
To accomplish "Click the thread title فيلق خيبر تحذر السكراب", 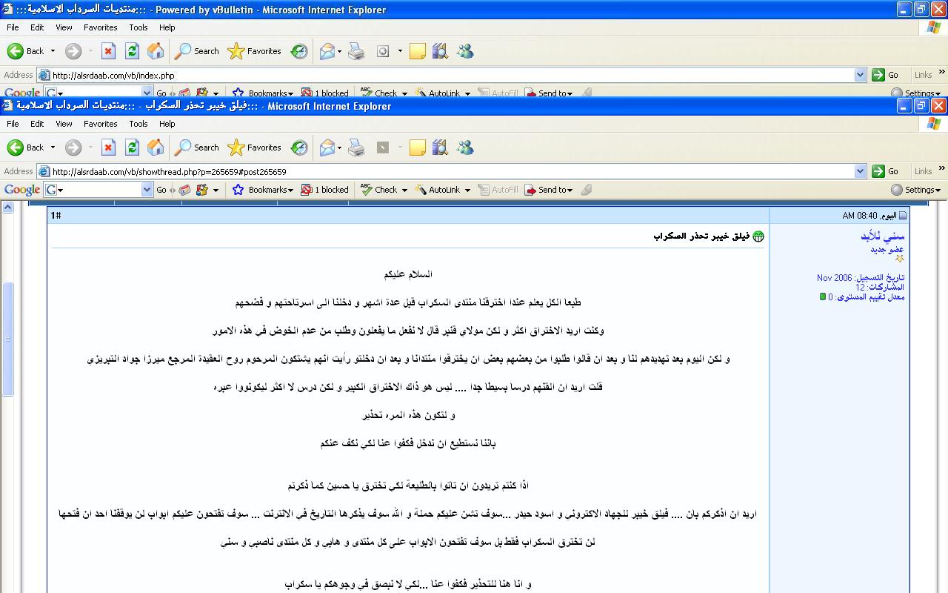I will pos(701,236).
